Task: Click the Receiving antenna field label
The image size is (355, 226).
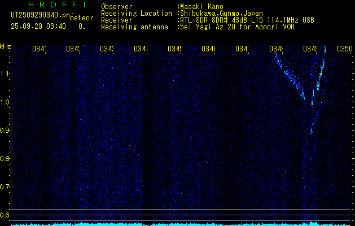Action: [x=134, y=27]
